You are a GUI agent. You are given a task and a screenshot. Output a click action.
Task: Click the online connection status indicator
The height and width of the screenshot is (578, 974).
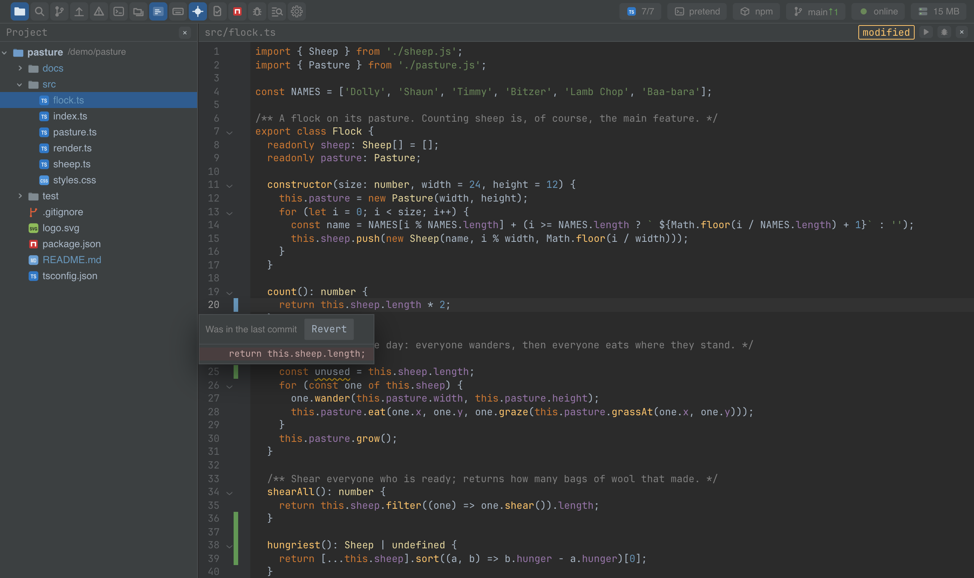[878, 11]
